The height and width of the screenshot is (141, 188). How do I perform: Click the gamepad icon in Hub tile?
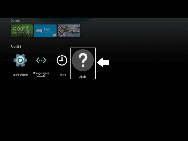tap(39, 31)
